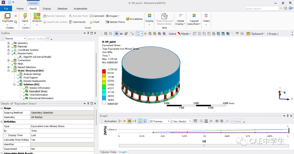Select Total Deformation result
Screen dimensions: 294x154
coord(39,95)
